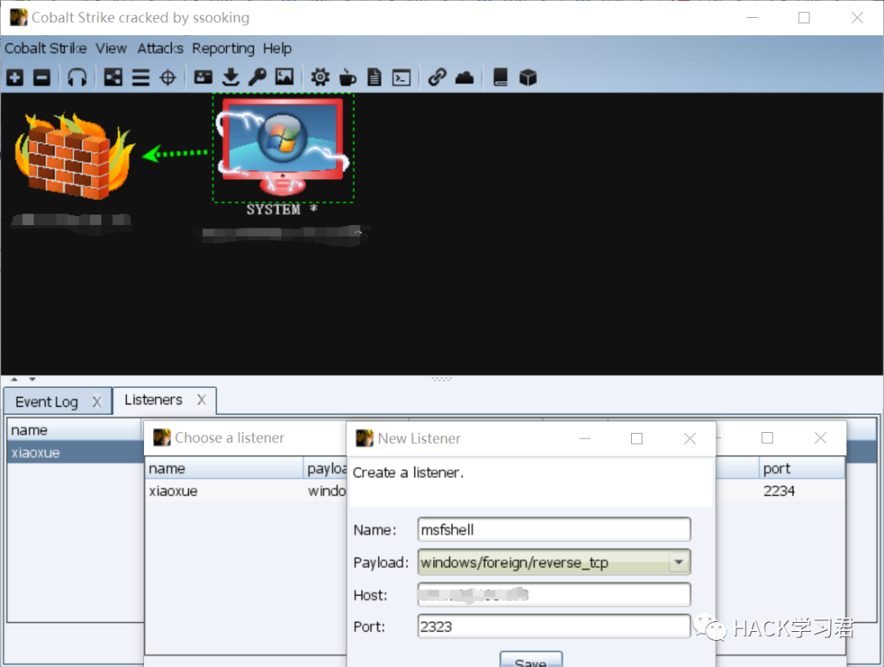
Task: Expand the Payload dropdown arrow
Action: pyautogui.click(x=679, y=562)
